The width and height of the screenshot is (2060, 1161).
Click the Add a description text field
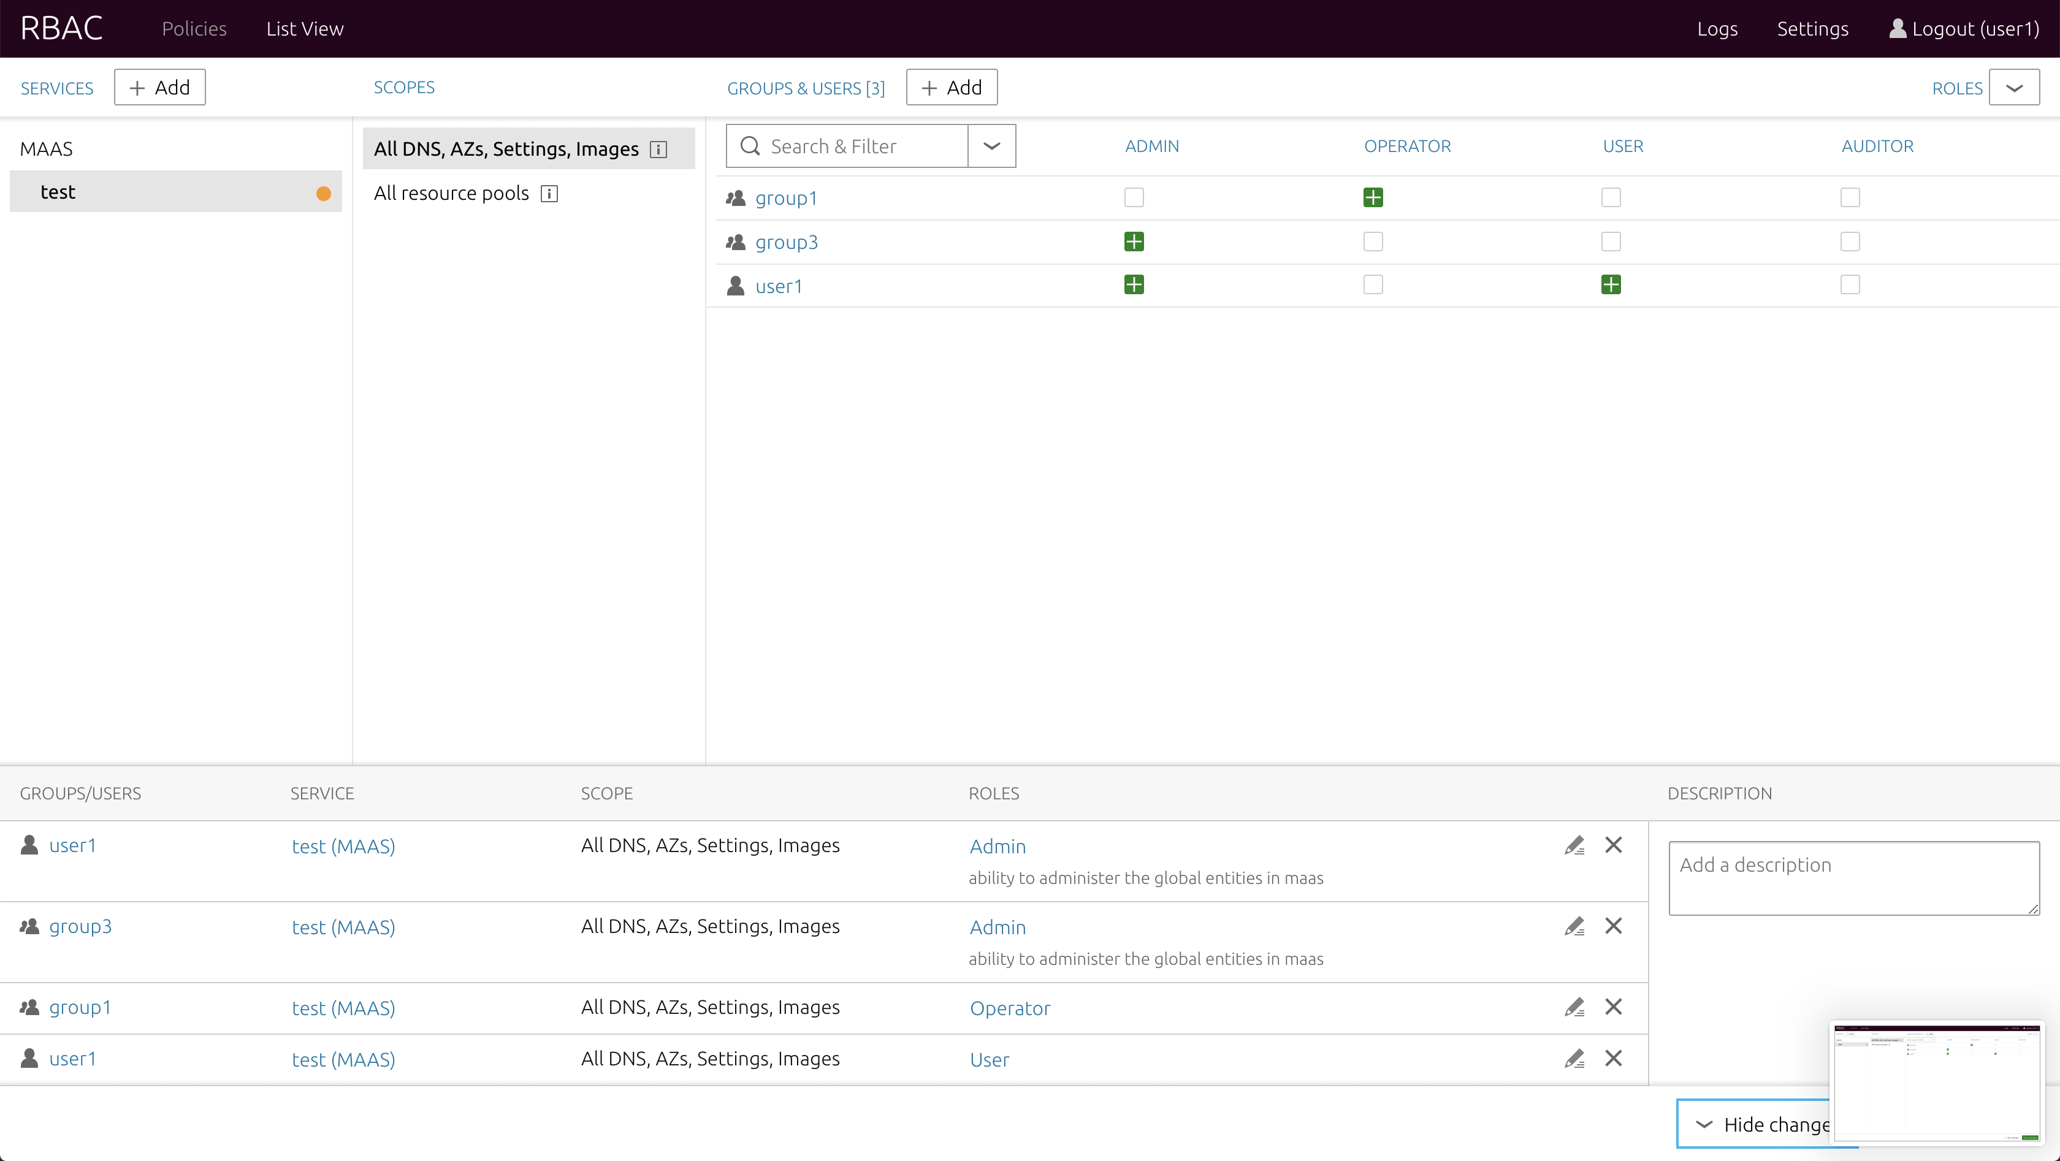click(1853, 877)
